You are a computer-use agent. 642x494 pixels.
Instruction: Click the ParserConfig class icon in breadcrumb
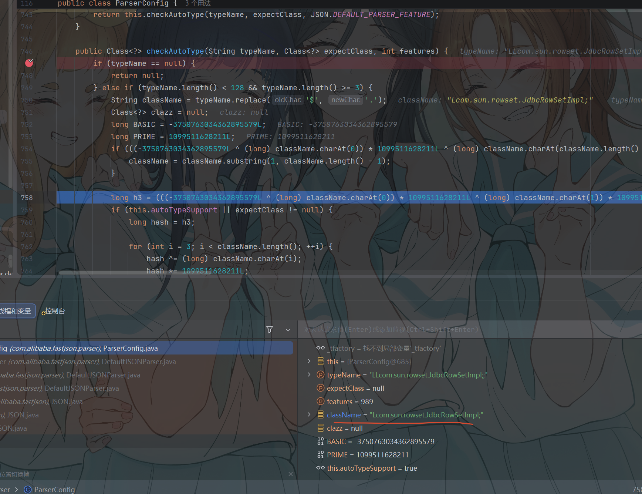28,490
